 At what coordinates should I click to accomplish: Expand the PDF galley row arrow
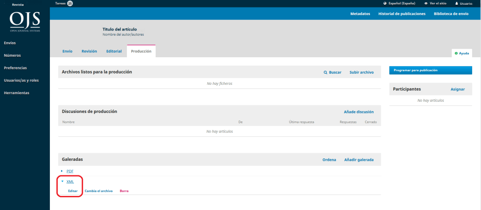point(62,171)
